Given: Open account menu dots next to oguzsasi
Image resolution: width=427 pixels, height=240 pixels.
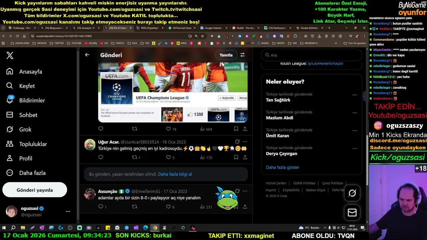Looking at the screenshot, I should [x=68, y=211].
